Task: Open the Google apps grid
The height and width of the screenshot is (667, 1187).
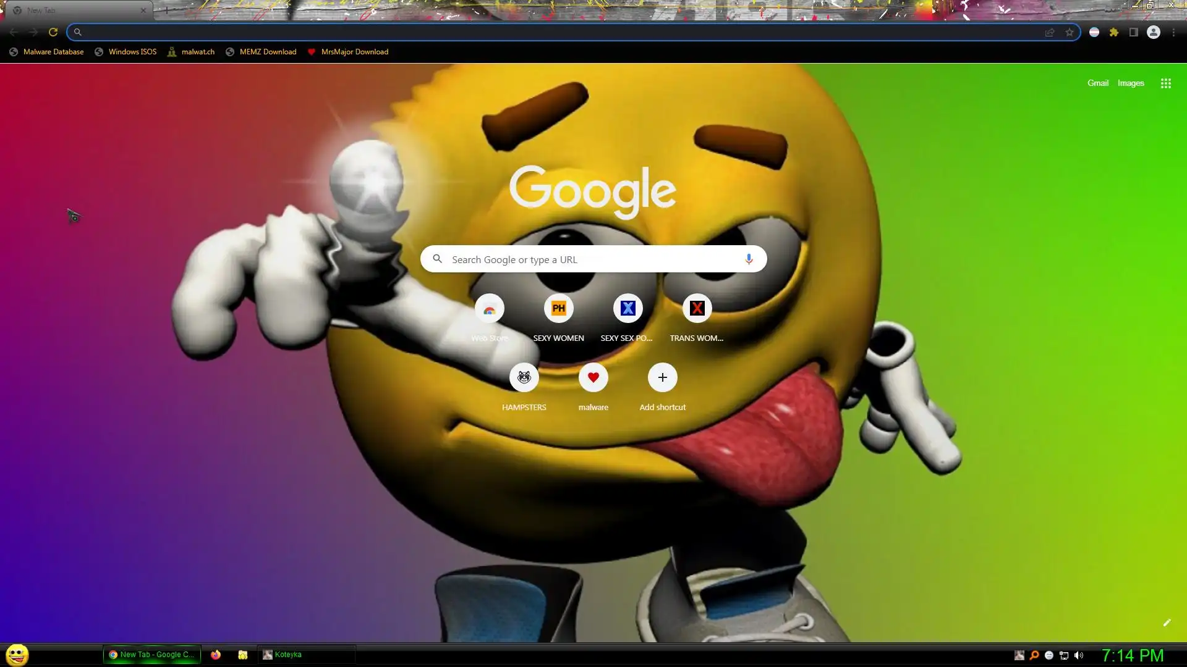Action: (x=1166, y=83)
